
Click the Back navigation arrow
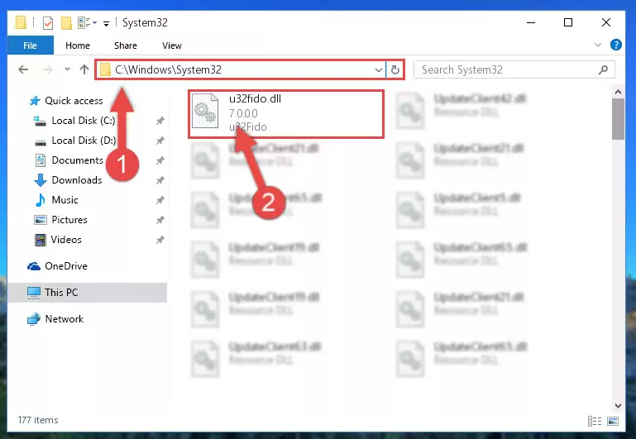(x=23, y=69)
